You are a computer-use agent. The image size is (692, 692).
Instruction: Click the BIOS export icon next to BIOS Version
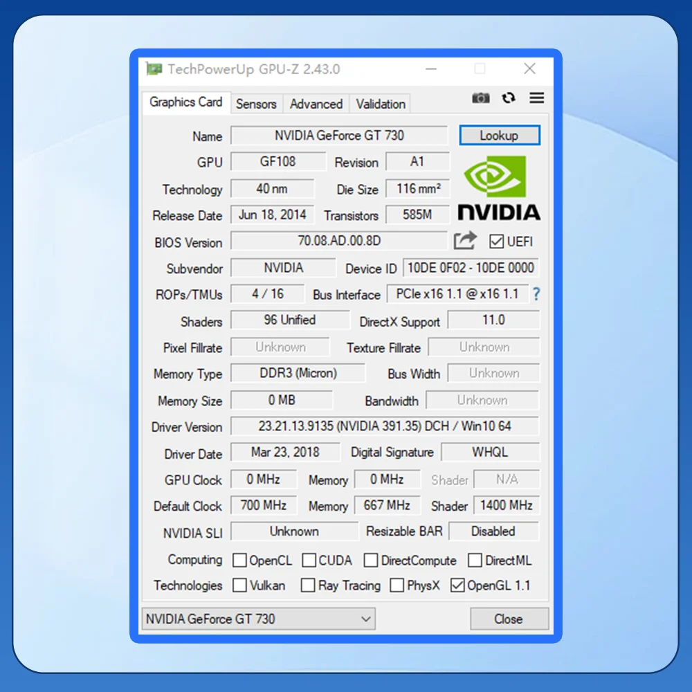click(465, 240)
